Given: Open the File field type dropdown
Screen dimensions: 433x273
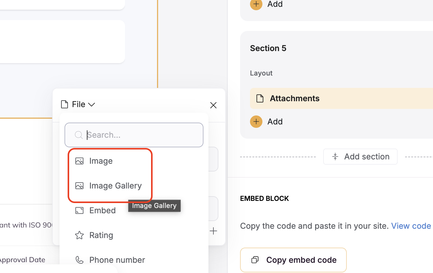Looking at the screenshot, I should (x=78, y=105).
